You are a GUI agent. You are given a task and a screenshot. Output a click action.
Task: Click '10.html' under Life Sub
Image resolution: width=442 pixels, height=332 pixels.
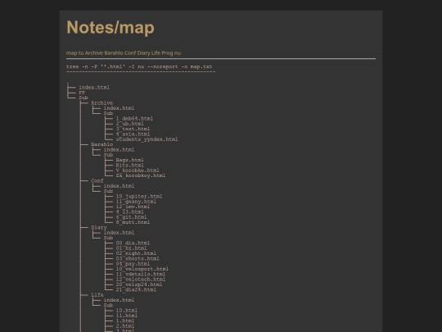[127, 311]
